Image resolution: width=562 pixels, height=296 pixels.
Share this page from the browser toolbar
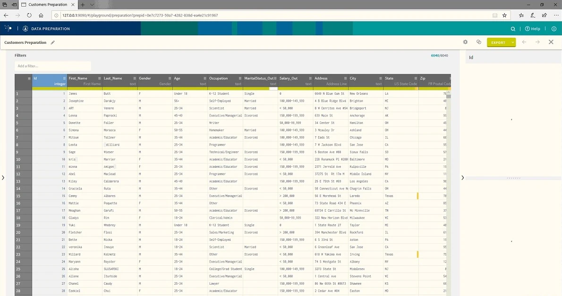coord(545,16)
